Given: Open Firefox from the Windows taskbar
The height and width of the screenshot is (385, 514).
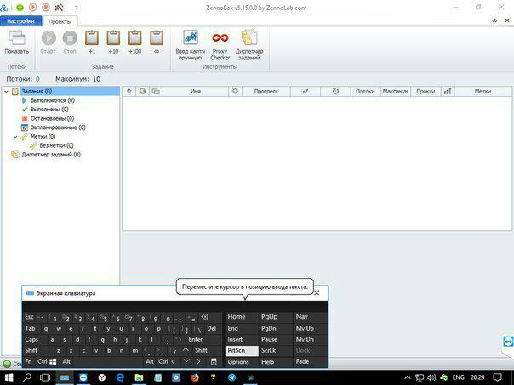Looking at the screenshot, I should coord(193,377).
